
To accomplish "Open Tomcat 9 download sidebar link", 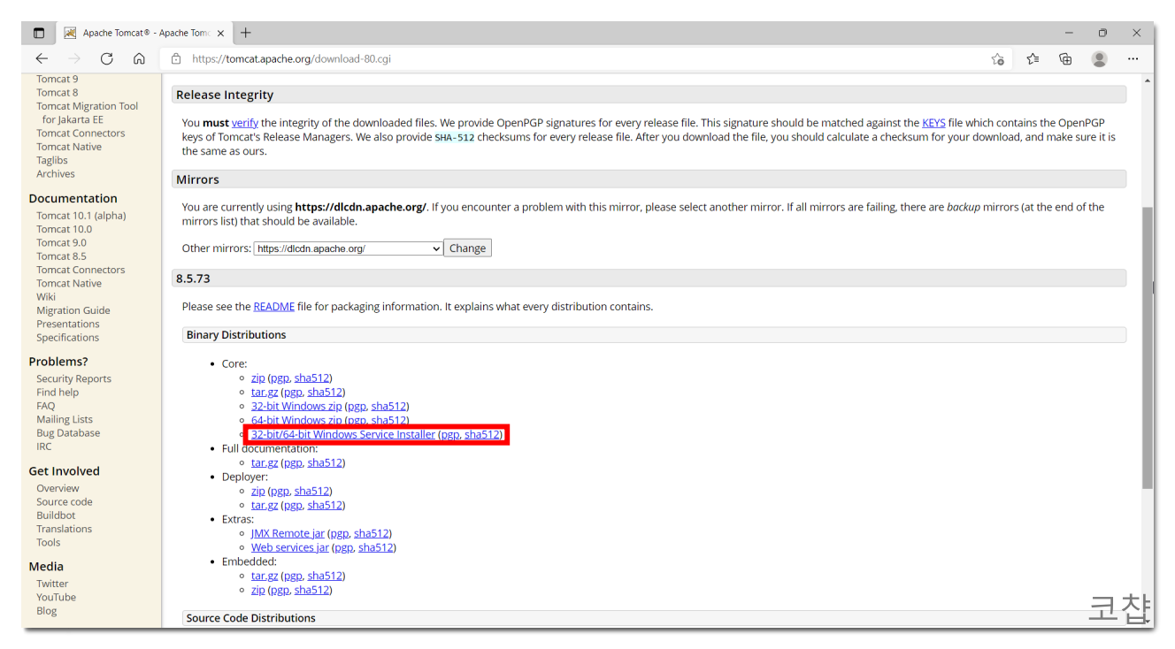I will (x=58, y=79).
